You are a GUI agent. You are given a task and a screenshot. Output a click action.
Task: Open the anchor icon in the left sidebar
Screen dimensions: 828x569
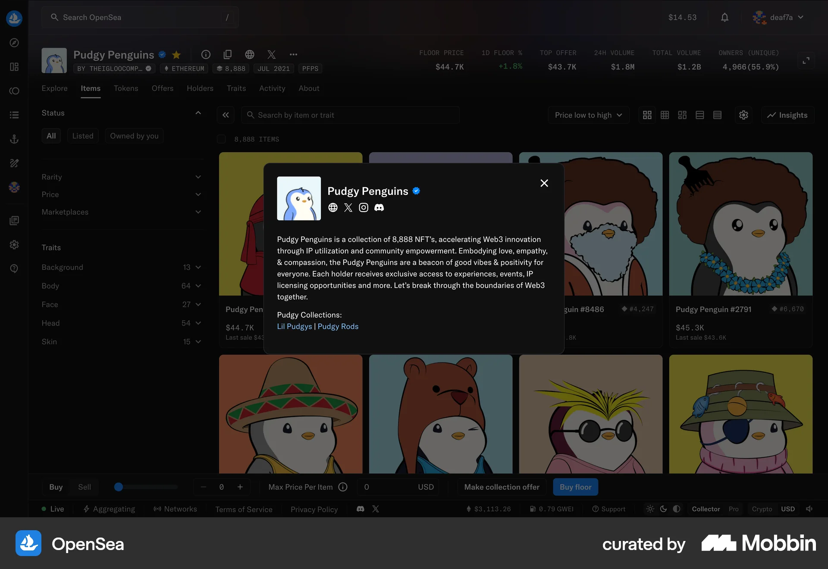pyautogui.click(x=14, y=139)
